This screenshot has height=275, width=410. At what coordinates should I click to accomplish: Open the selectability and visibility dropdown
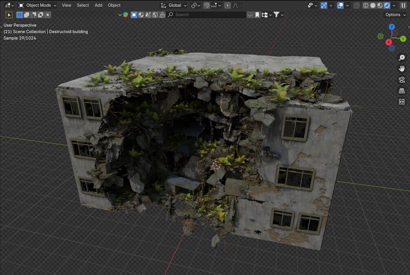[312, 5]
